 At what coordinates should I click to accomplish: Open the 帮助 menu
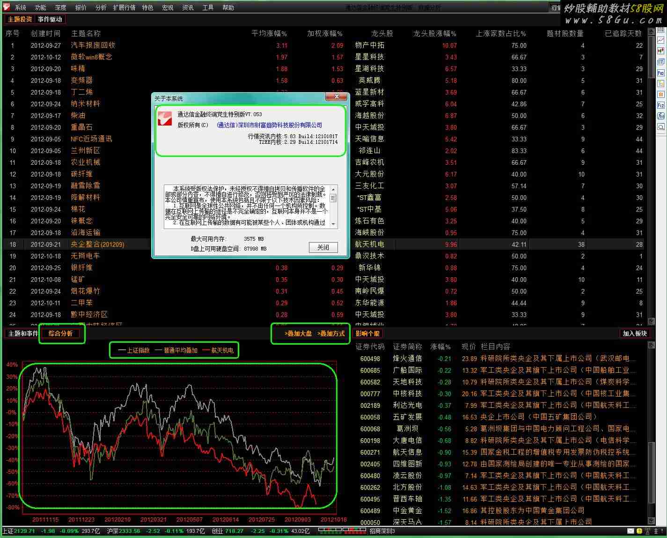pyautogui.click(x=228, y=7)
